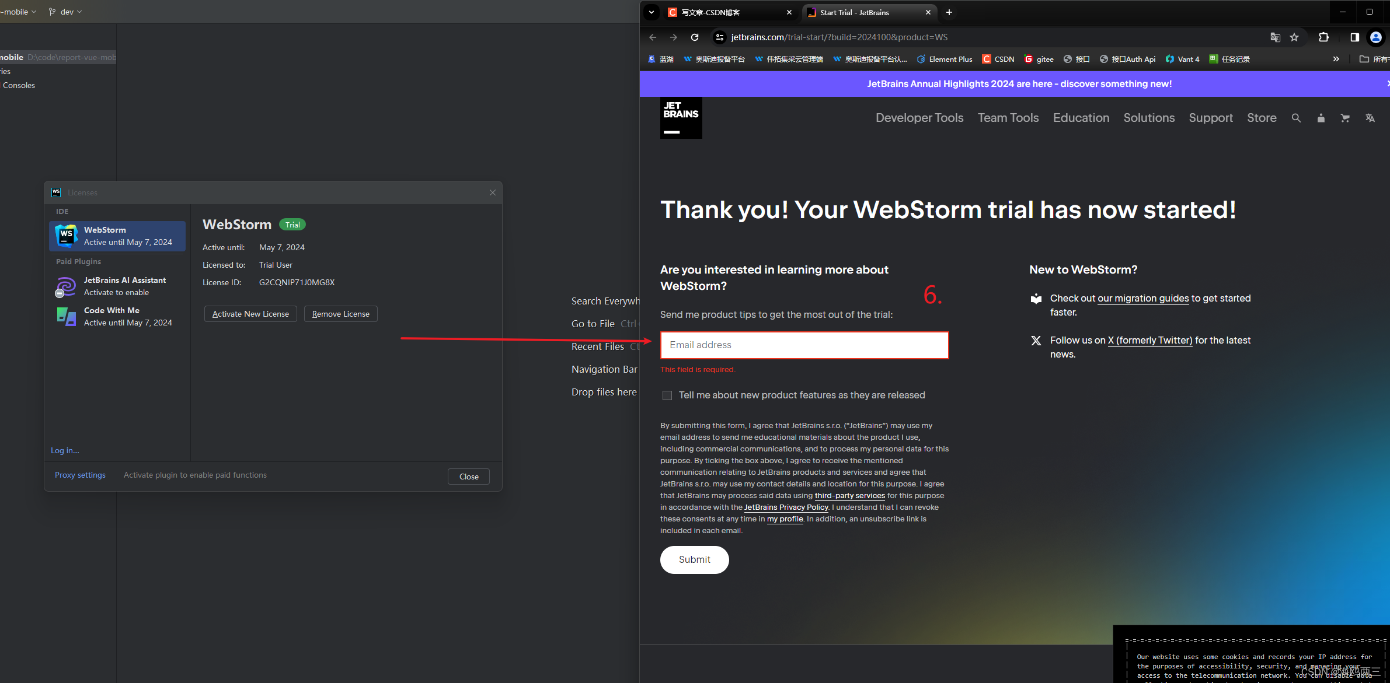Open the Support menu
Screen dimensions: 1390x683
pos(1211,118)
